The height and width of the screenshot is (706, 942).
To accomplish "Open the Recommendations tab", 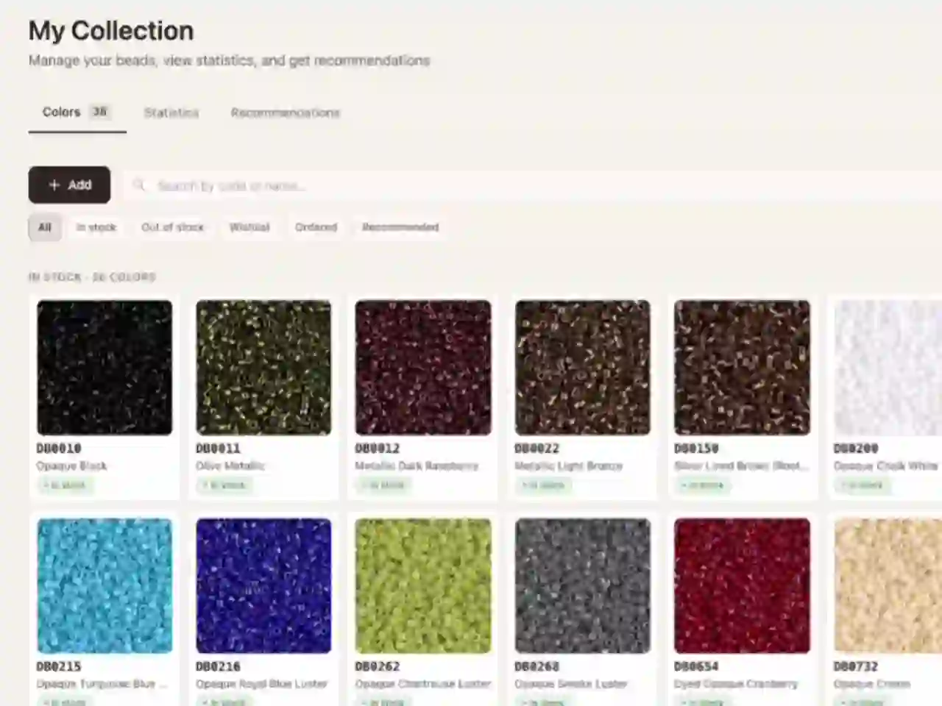I will 286,113.
